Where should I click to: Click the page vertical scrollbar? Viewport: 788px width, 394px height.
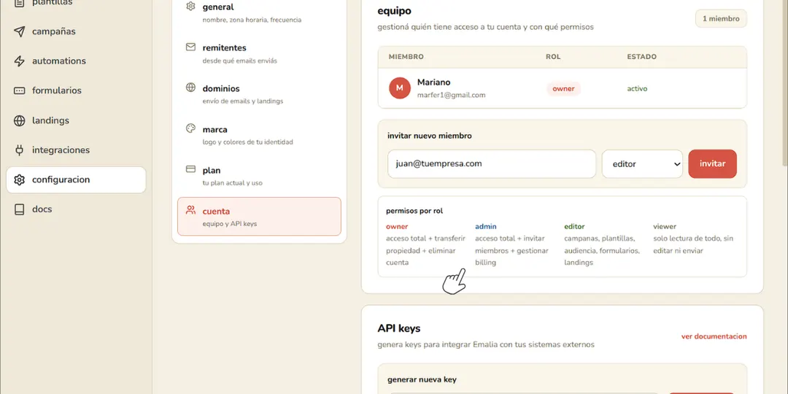pos(785,197)
